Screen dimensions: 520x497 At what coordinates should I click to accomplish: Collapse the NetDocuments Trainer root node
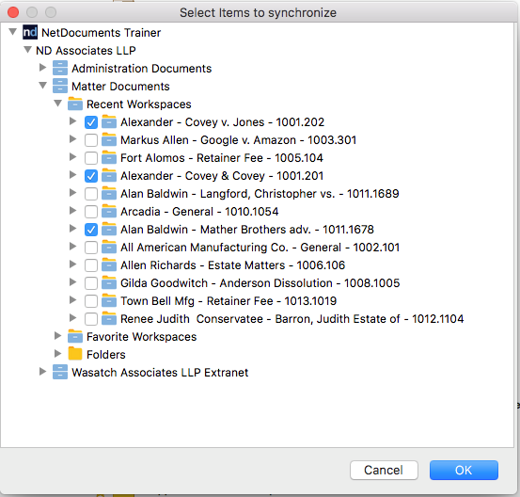(x=12, y=32)
